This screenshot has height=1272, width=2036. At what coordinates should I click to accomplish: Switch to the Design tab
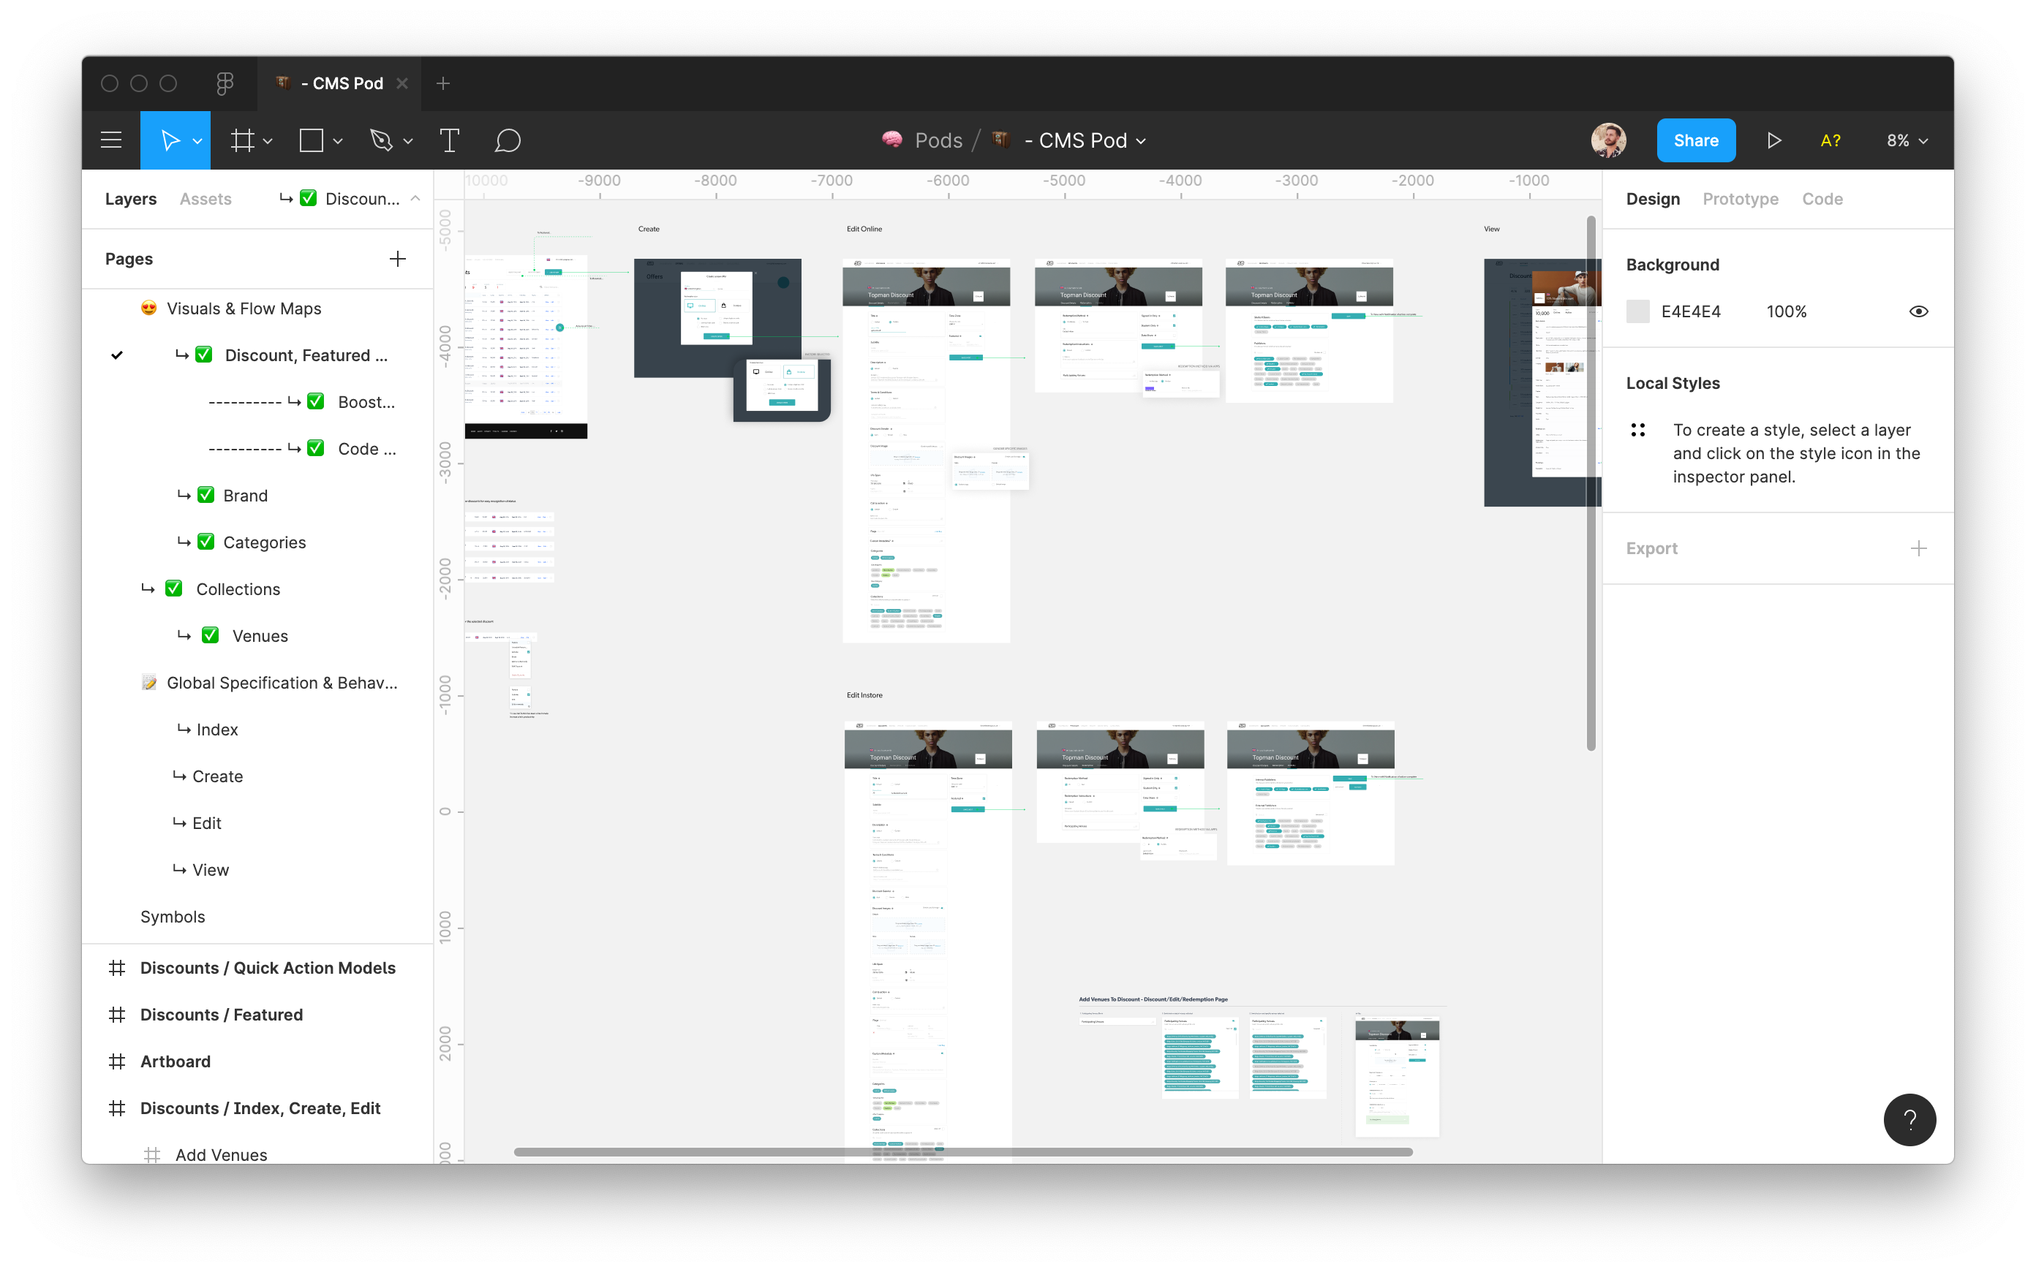click(x=1652, y=198)
